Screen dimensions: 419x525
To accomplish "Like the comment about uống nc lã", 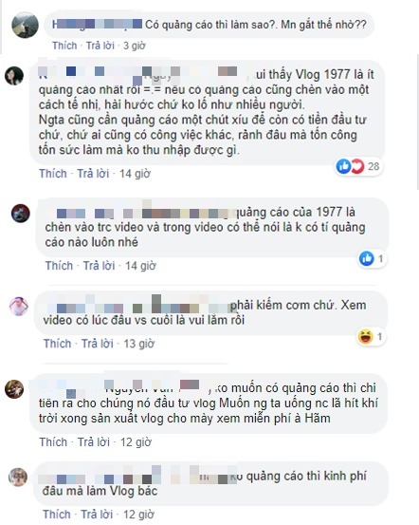I will pos(53,442).
